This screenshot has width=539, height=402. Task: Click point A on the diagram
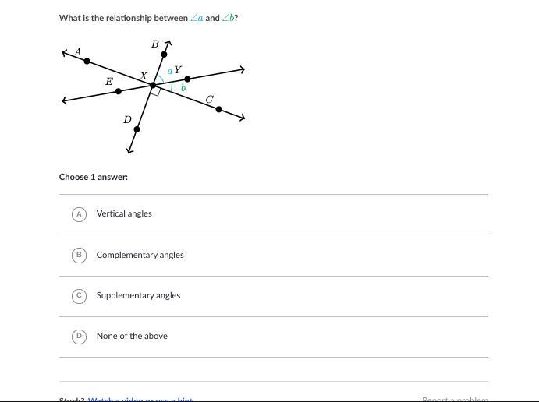(x=87, y=61)
